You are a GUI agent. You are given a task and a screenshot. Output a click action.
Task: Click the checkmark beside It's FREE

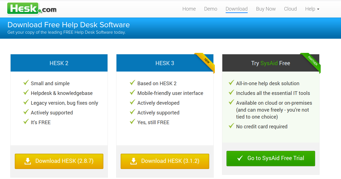click(x=26, y=122)
